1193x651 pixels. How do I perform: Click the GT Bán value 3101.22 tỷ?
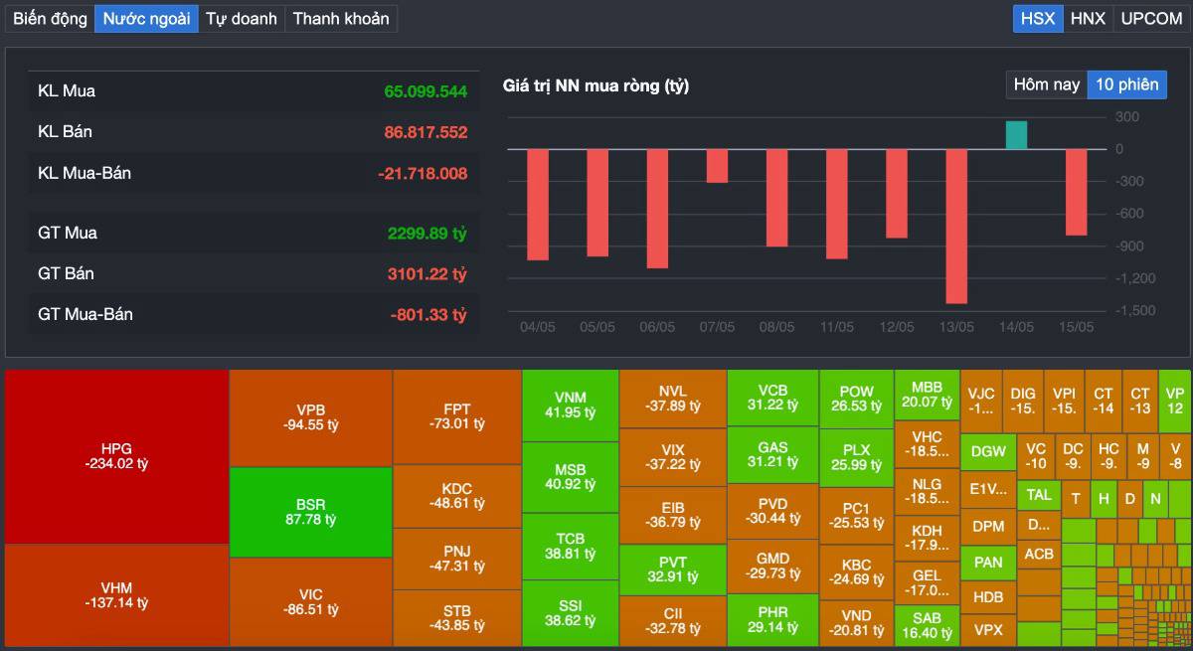point(426,273)
